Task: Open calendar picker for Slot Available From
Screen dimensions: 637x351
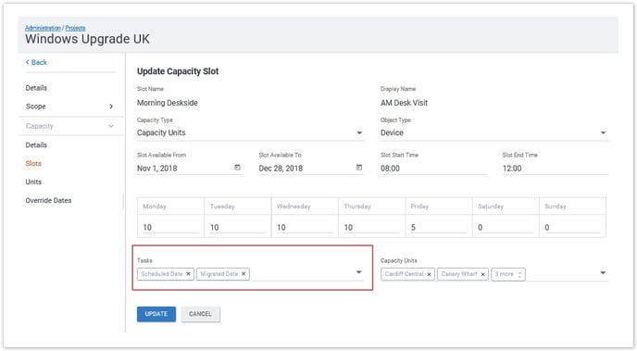Action: 237,168
